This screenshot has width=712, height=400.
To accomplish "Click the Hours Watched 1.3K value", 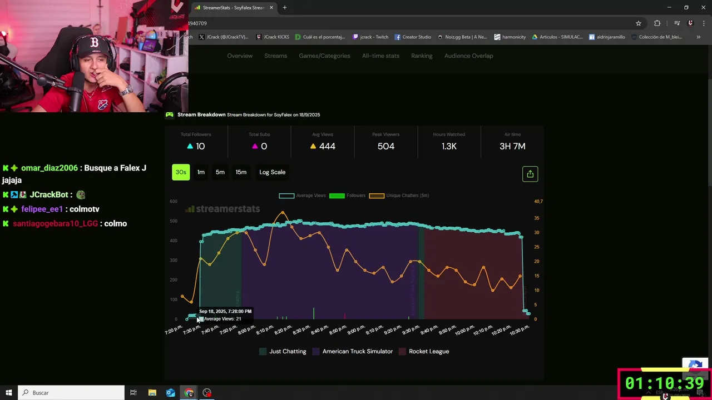I will 449,146.
